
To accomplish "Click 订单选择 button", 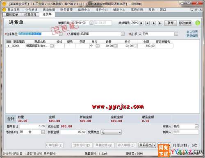I will [x=55, y=145].
